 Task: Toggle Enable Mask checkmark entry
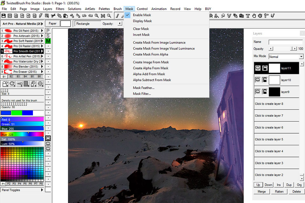coord(142,15)
